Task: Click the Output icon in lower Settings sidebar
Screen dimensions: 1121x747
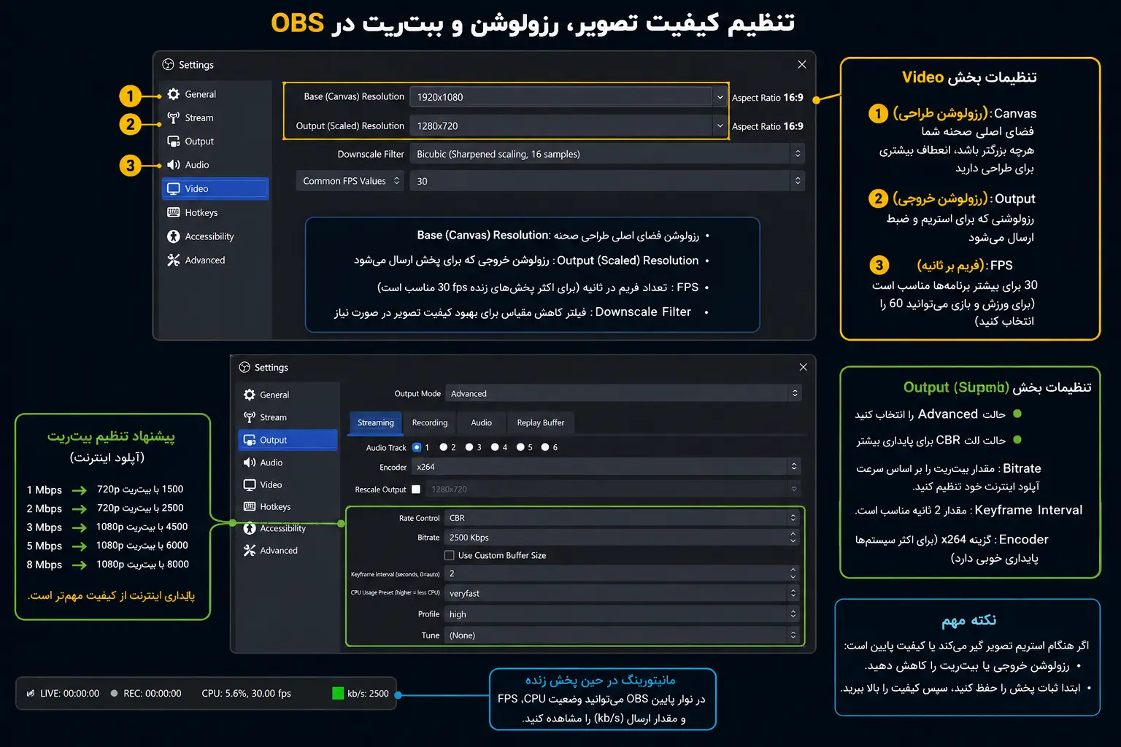Action: pos(249,440)
